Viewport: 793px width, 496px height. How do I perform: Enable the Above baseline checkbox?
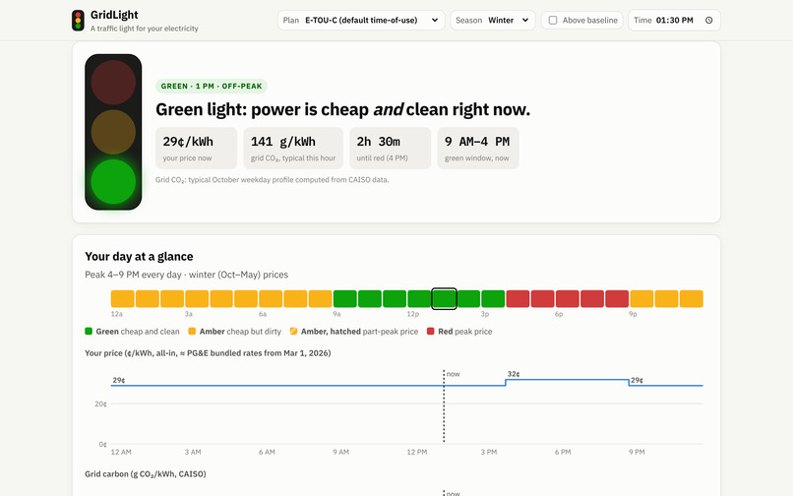[553, 21]
